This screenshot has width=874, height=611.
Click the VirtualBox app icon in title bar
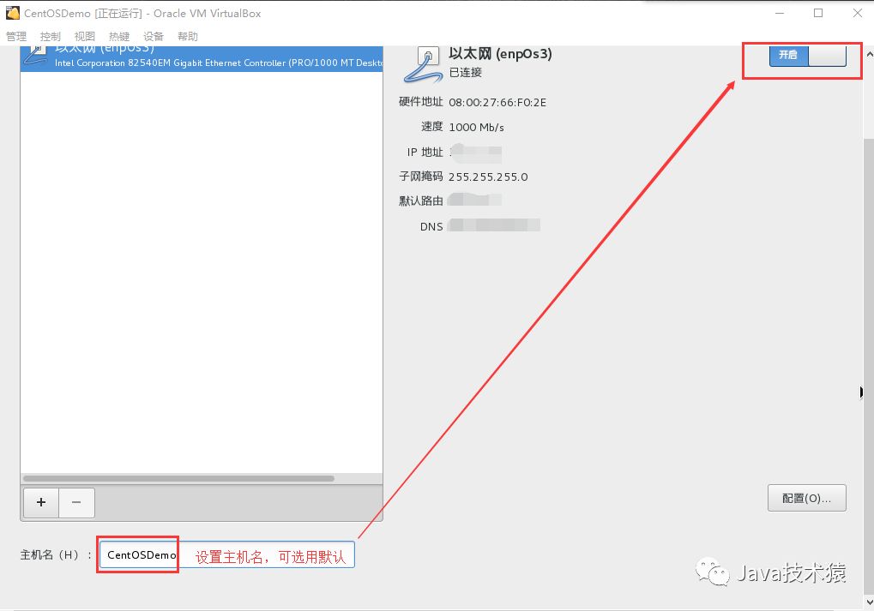pos(12,13)
